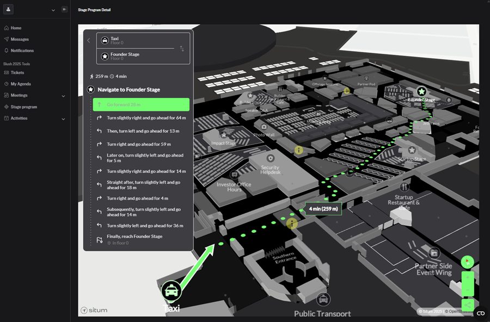490x322 pixels.
Task: Click the Taxi origin marker on map
Action: 171,291
